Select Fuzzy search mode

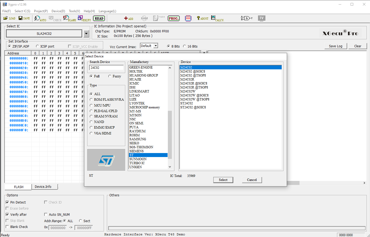tap(115, 76)
